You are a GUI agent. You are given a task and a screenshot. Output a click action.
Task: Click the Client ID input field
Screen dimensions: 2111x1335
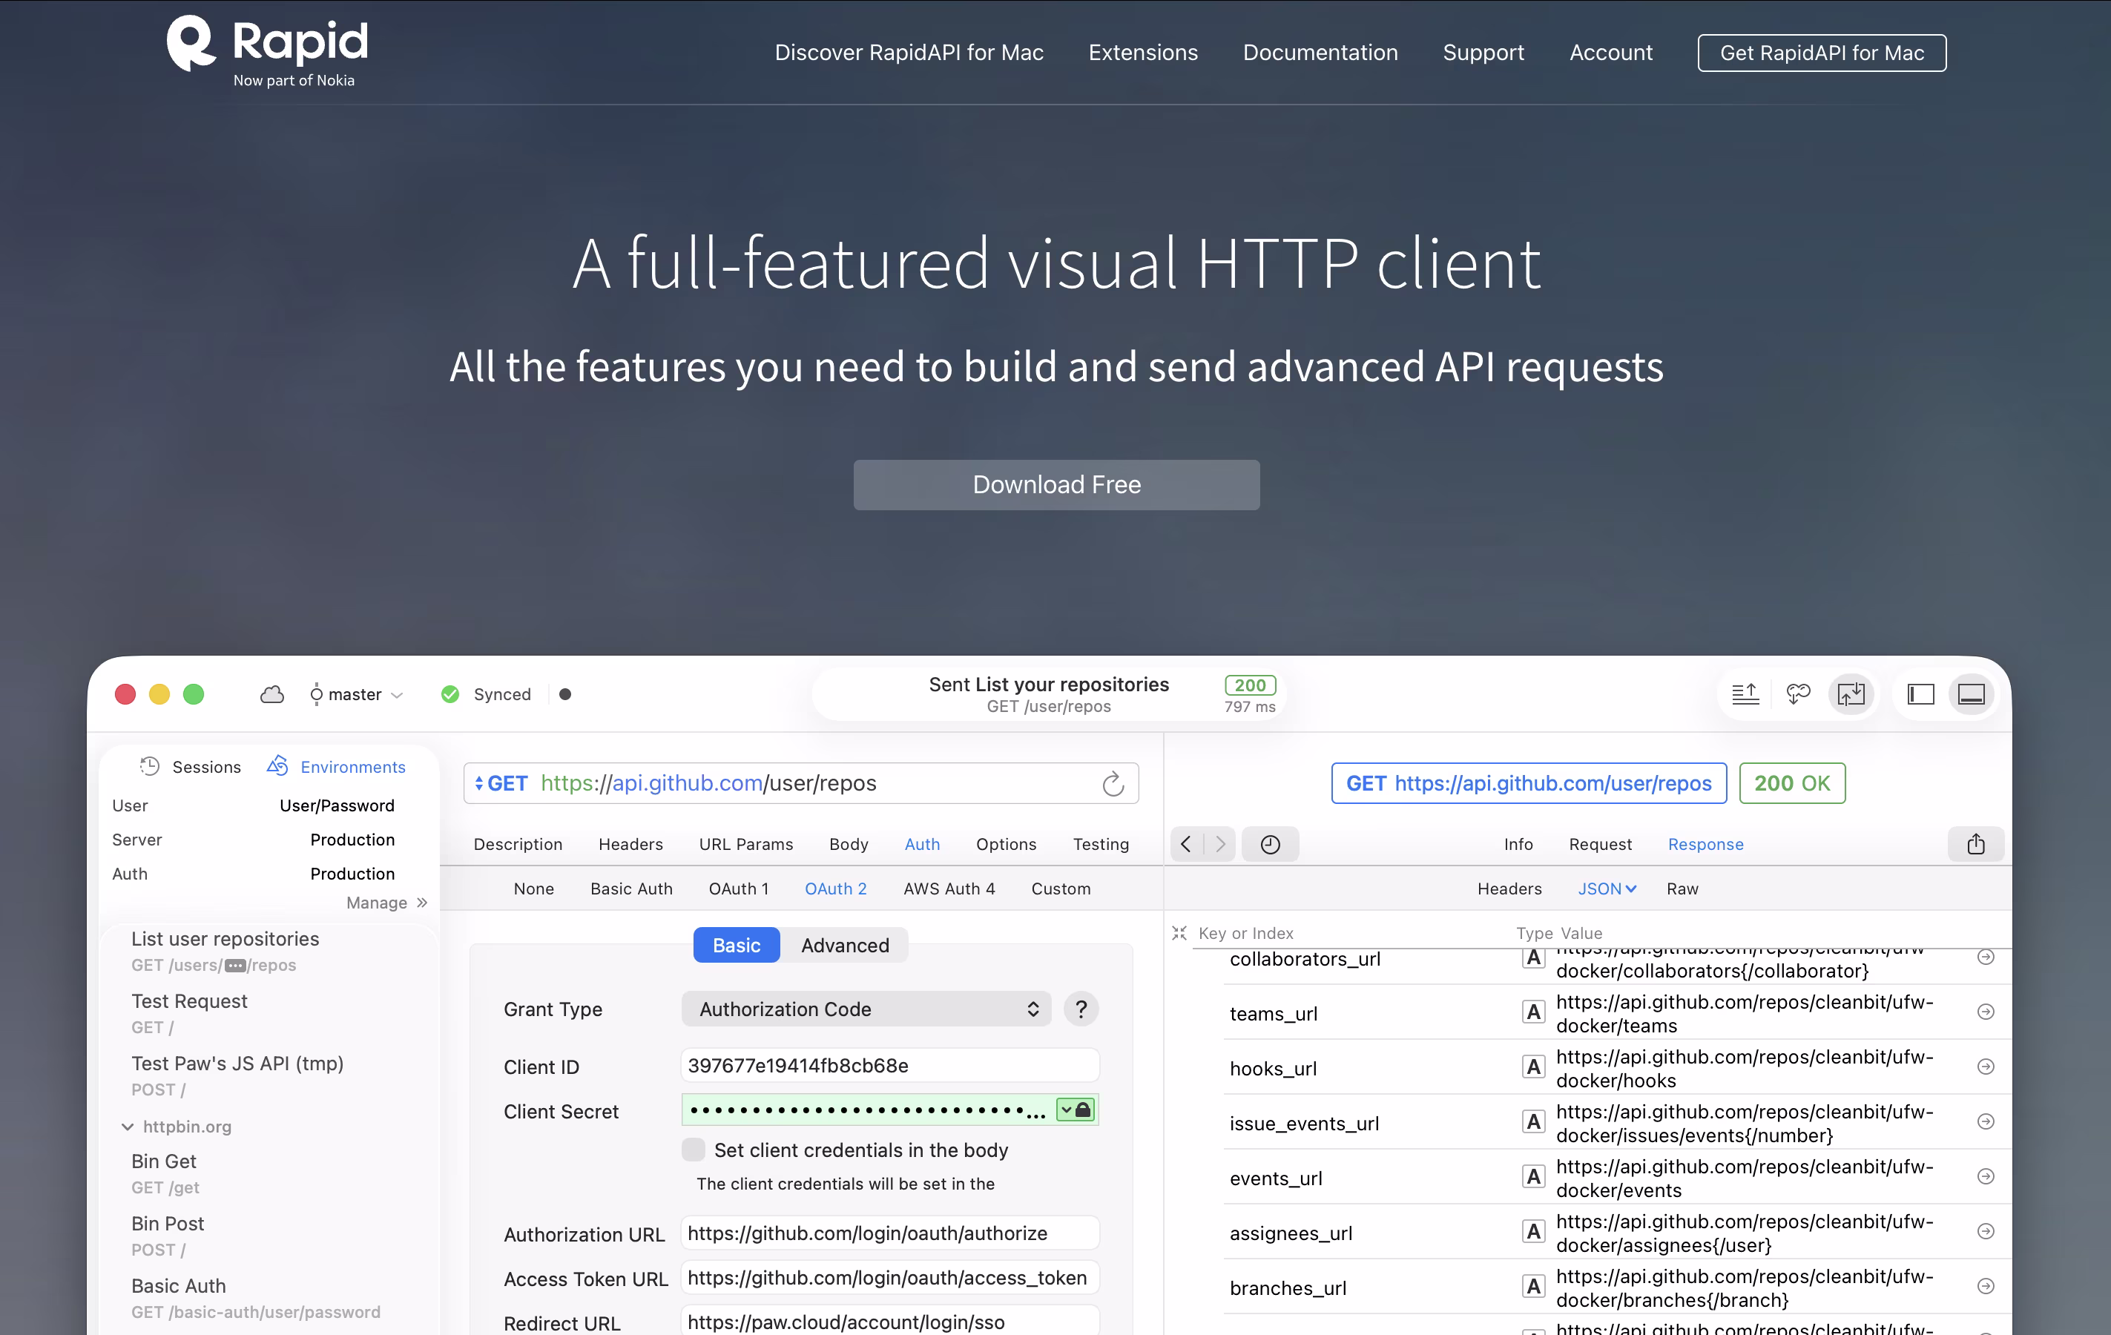[x=889, y=1066]
